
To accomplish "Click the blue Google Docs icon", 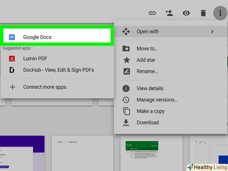I will 12,37.
